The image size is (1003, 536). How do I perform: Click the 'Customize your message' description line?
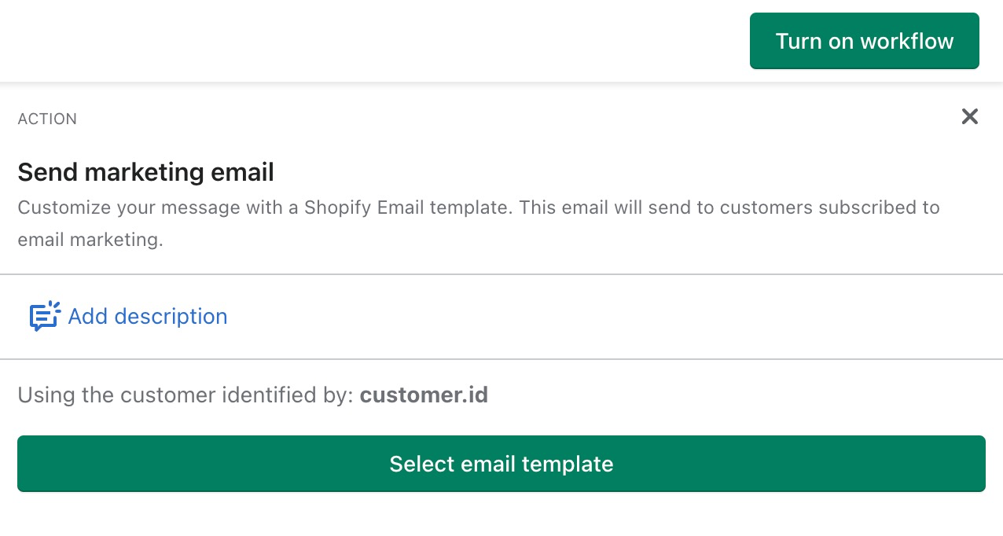[x=157, y=208]
